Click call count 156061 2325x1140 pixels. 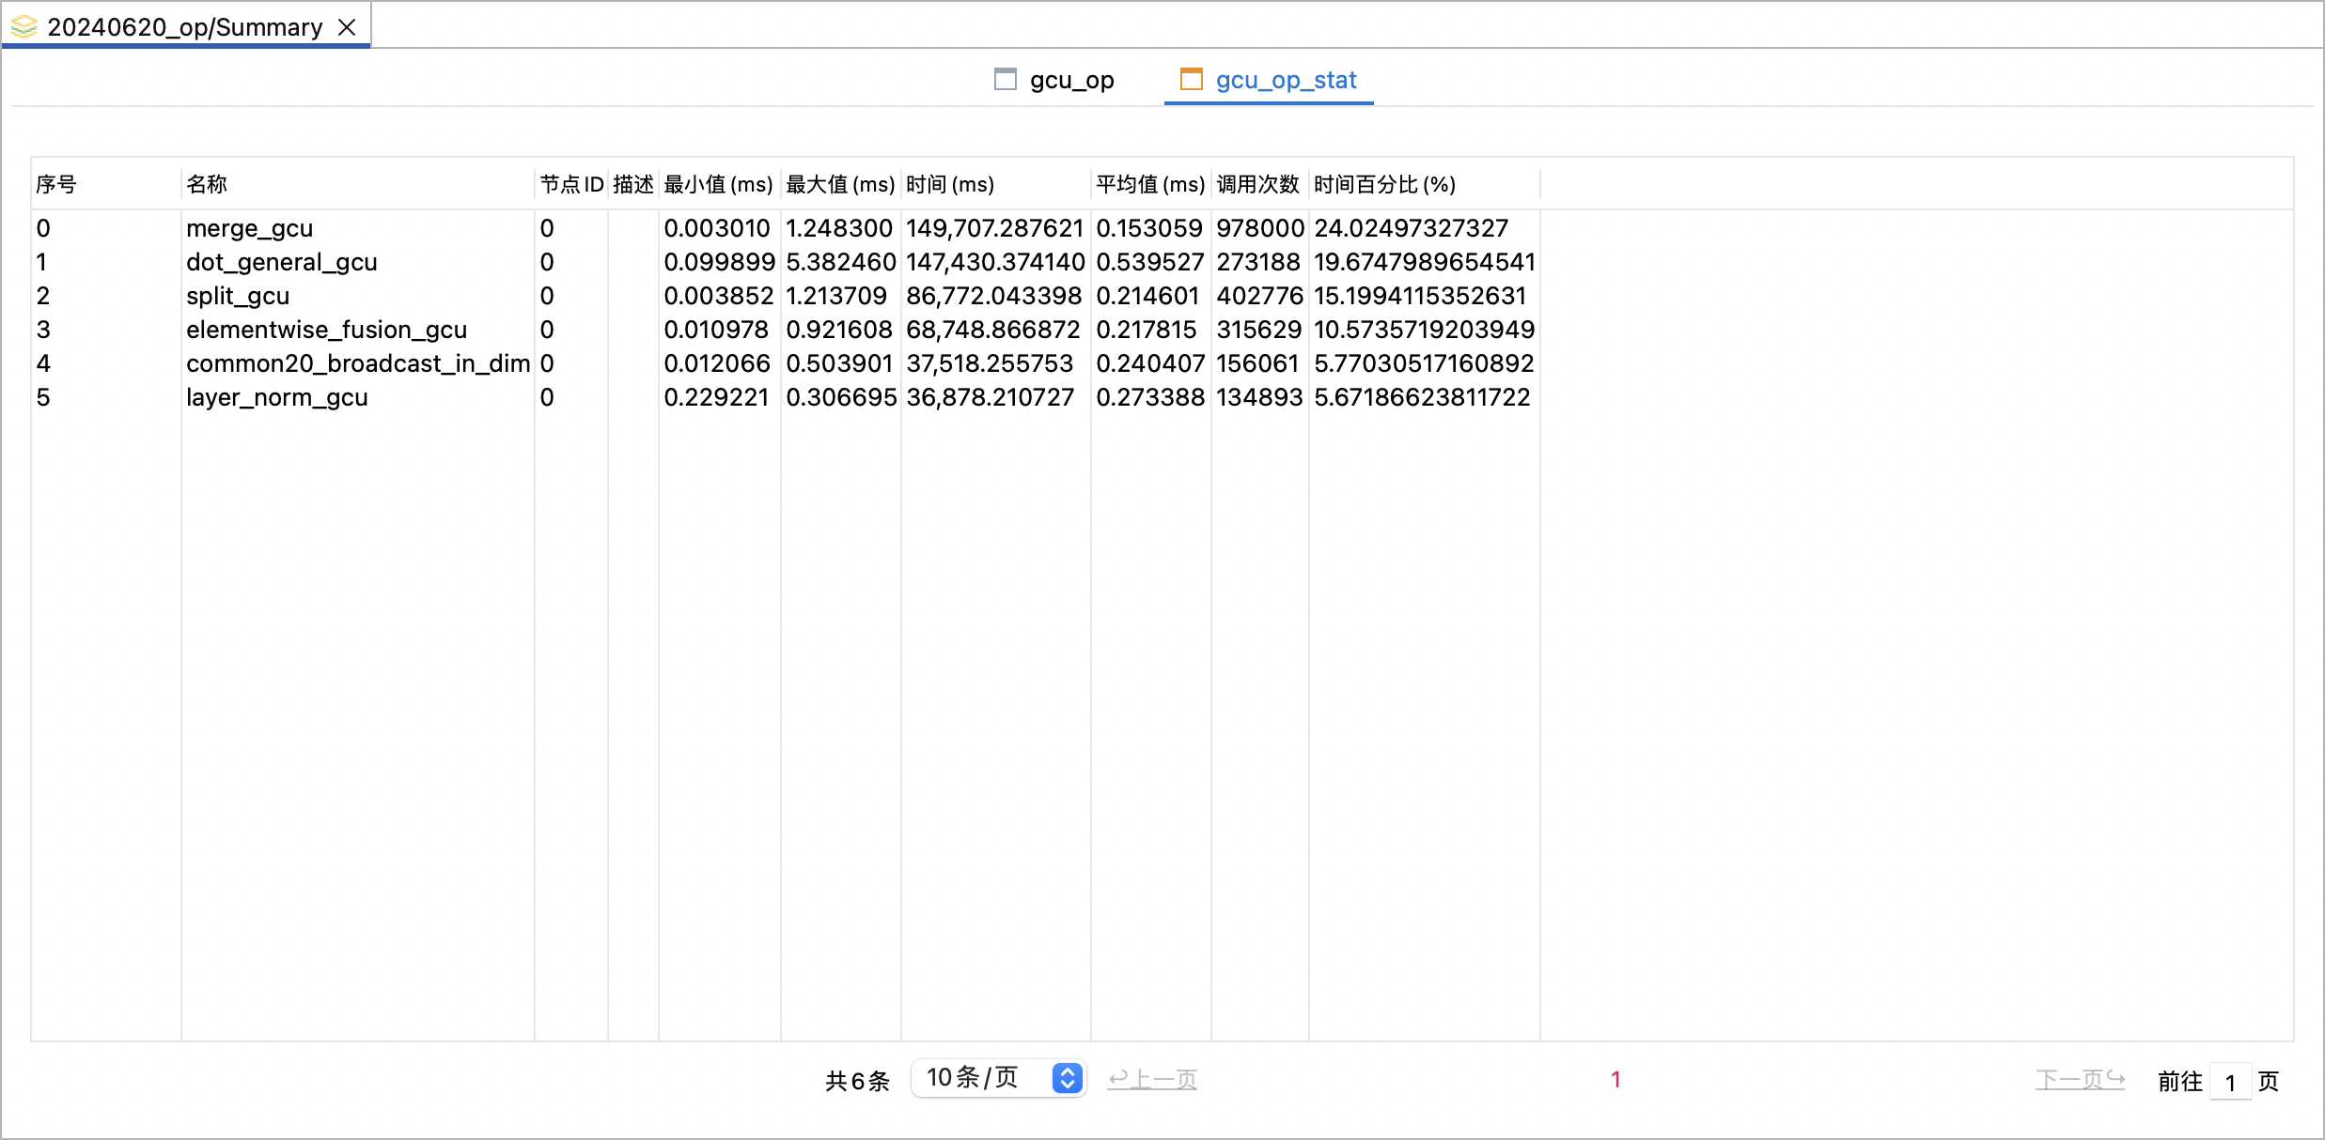tap(1257, 363)
